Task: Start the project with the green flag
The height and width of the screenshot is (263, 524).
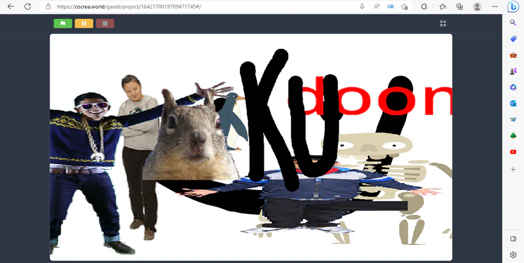Action: click(x=63, y=23)
